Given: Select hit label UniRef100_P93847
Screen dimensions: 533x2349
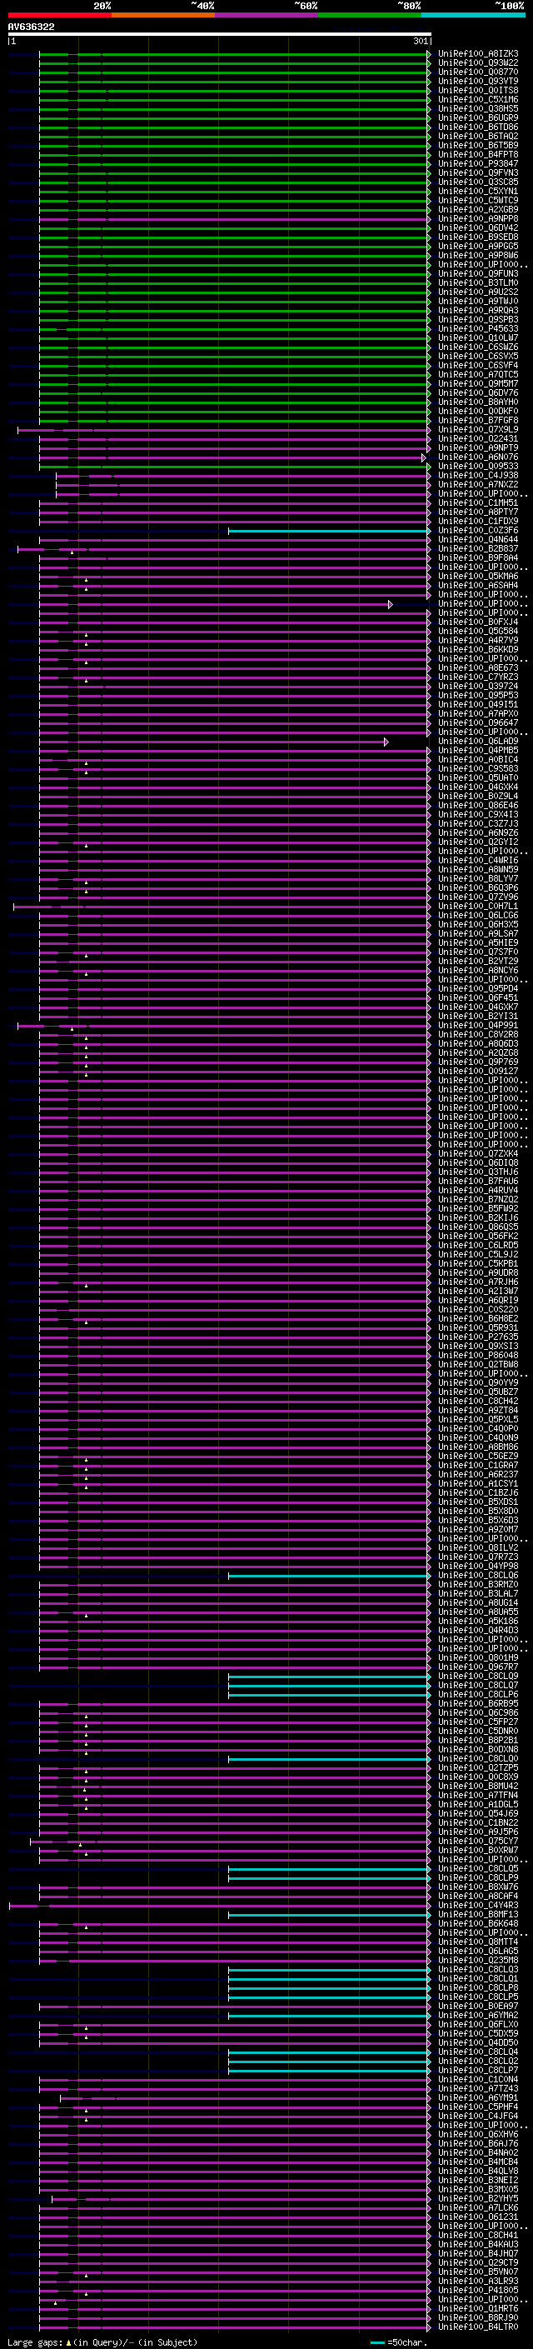Looking at the screenshot, I should pos(478,164).
